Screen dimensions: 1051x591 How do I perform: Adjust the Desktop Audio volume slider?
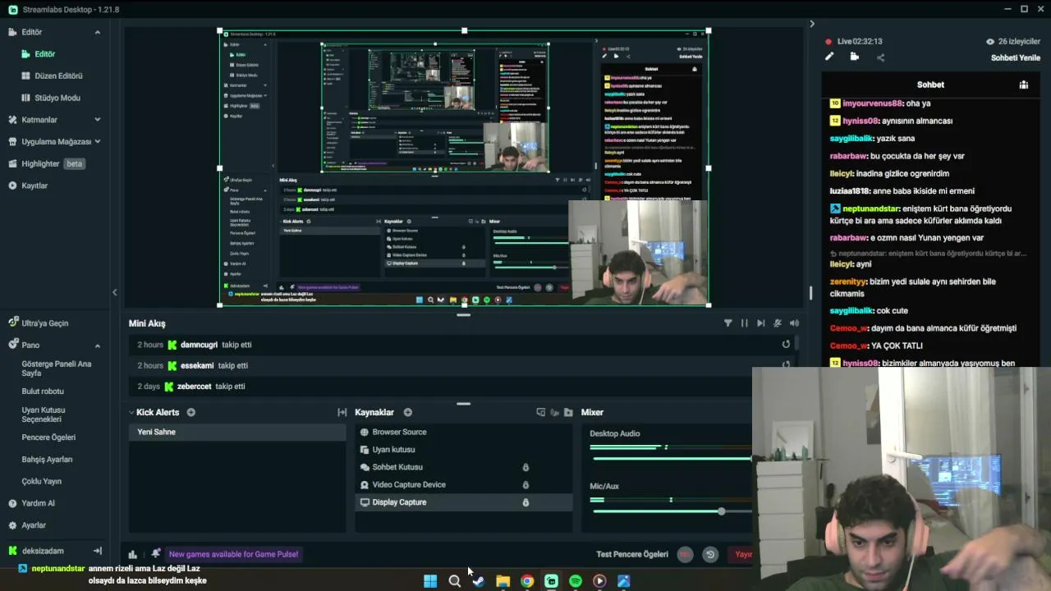point(670,458)
